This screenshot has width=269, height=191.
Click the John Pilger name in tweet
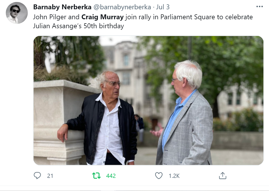point(50,17)
